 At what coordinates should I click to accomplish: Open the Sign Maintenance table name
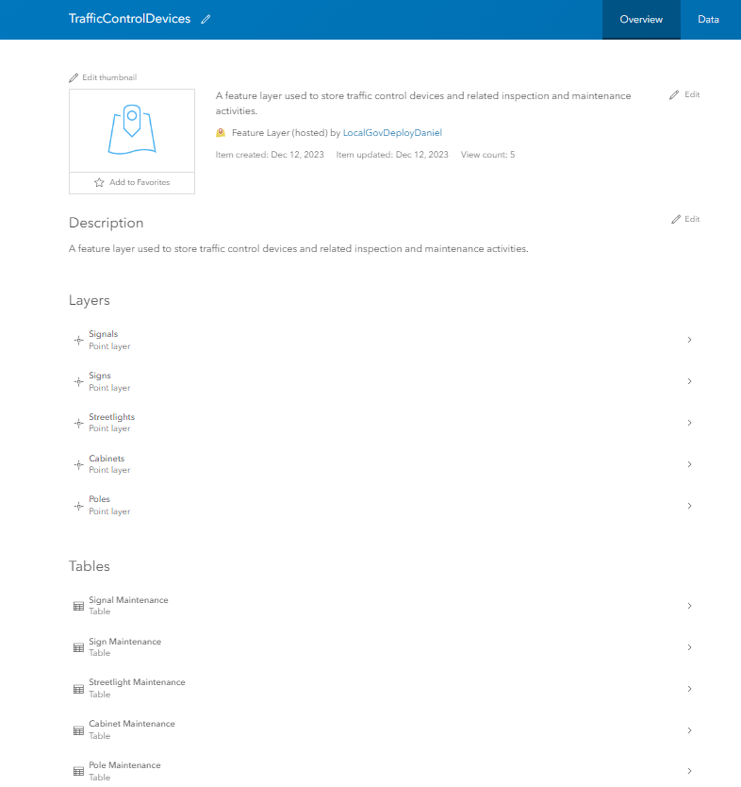pyautogui.click(x=124, y=642)
